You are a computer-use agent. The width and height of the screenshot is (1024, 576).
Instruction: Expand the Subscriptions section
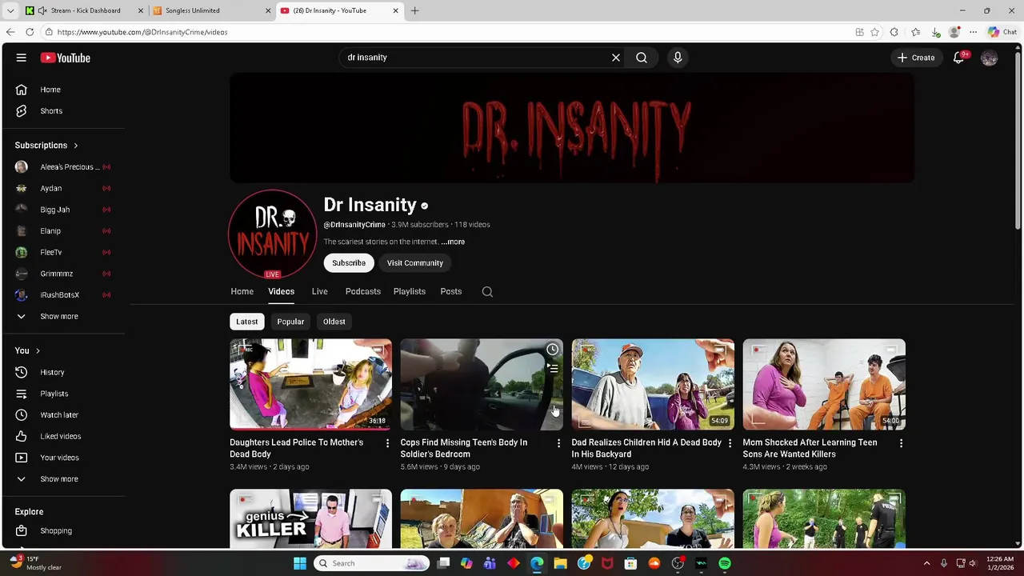46,146
